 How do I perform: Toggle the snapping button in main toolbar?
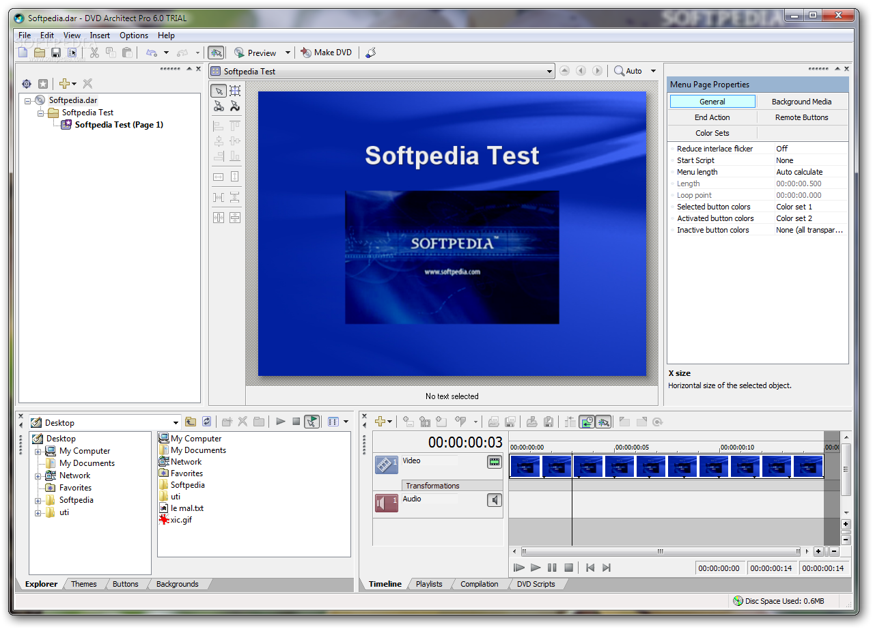pos(216,53)
